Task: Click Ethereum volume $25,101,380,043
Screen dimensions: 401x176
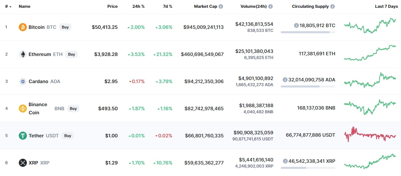Action: tap(254, 52)
